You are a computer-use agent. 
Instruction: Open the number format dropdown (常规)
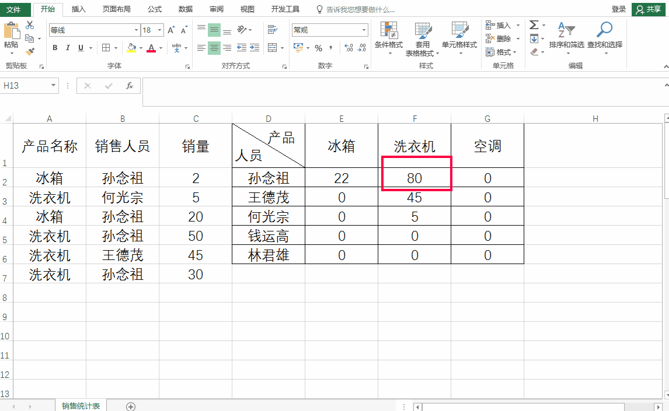coord(364,30)
